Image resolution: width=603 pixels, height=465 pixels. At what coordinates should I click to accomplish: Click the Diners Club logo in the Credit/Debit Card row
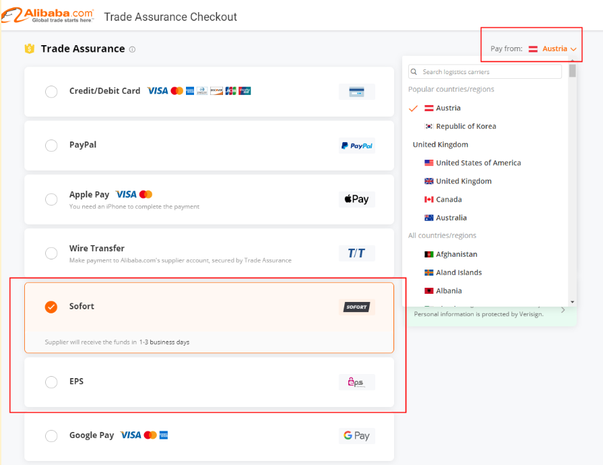pyautogui.click(x=202, y=91)
